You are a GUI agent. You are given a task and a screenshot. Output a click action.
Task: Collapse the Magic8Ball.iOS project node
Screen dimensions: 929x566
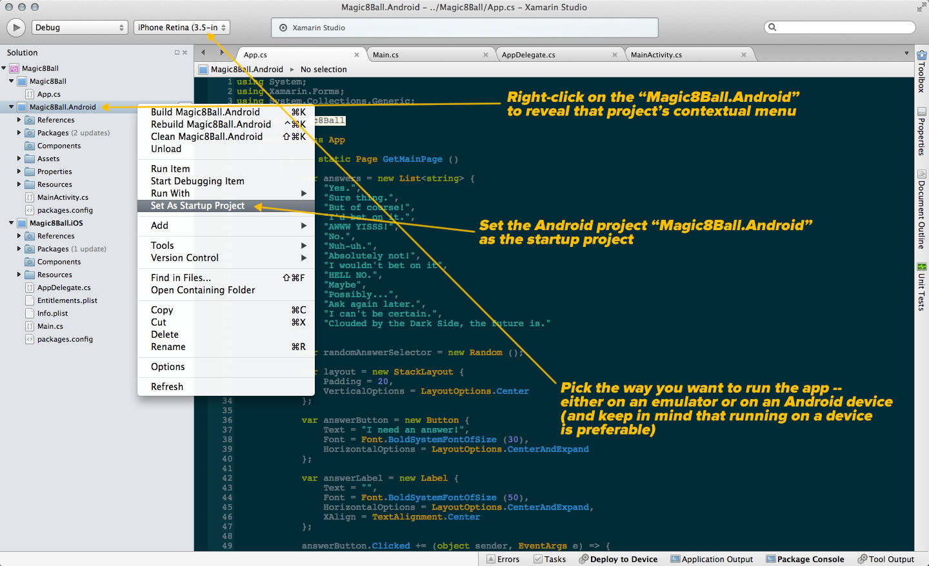coord(12,223)
